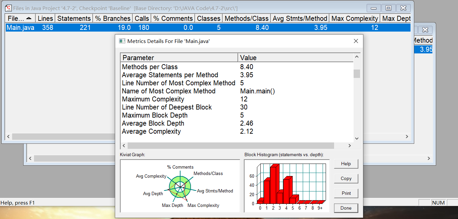Click left arrow of metrics list horizontal scrollbar
458x219 pixels.
coord(124,145)
